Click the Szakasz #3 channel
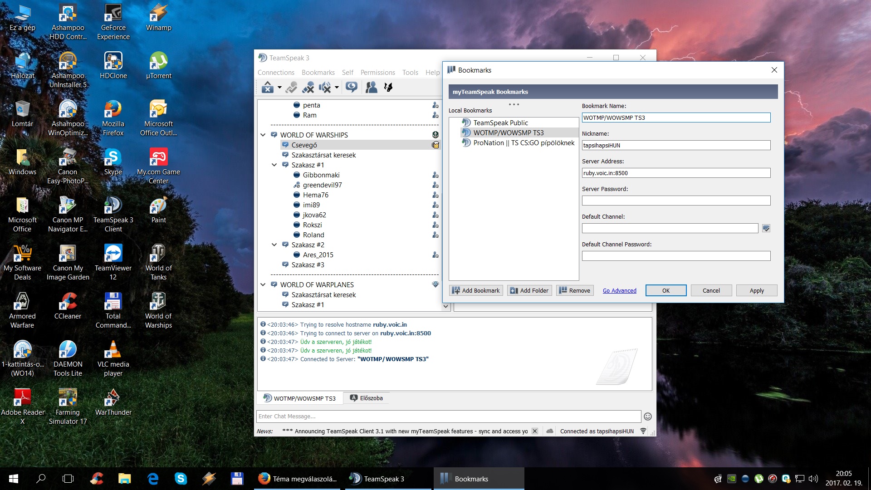The width and height of the screenshot is (871, 490). tap(308, 265)
